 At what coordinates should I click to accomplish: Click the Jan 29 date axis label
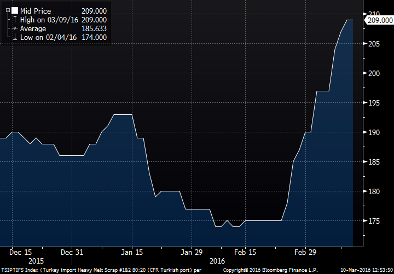click(192, 252)
